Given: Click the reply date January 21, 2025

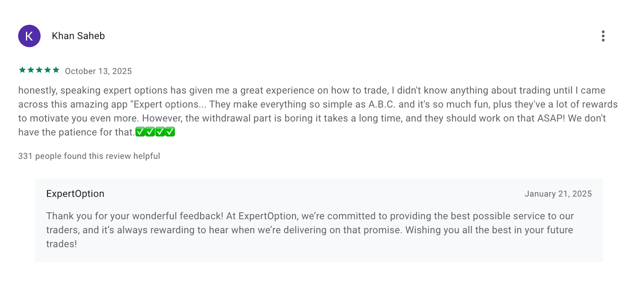Looking at the screenshot, I should coord(558,194).
